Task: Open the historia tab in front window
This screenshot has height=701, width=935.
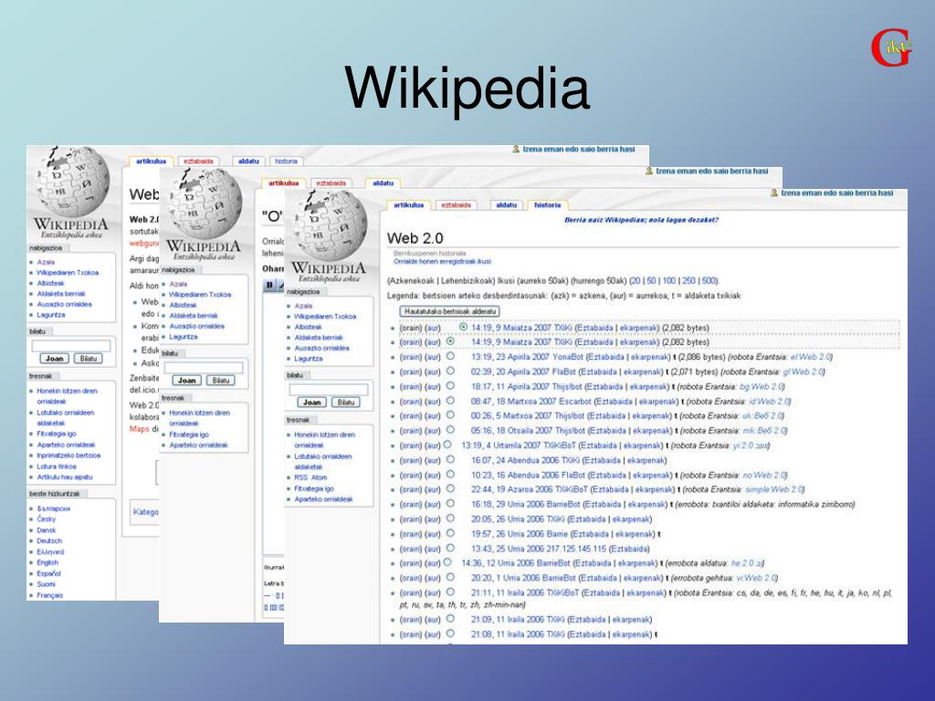Action: tap(547, 205)
